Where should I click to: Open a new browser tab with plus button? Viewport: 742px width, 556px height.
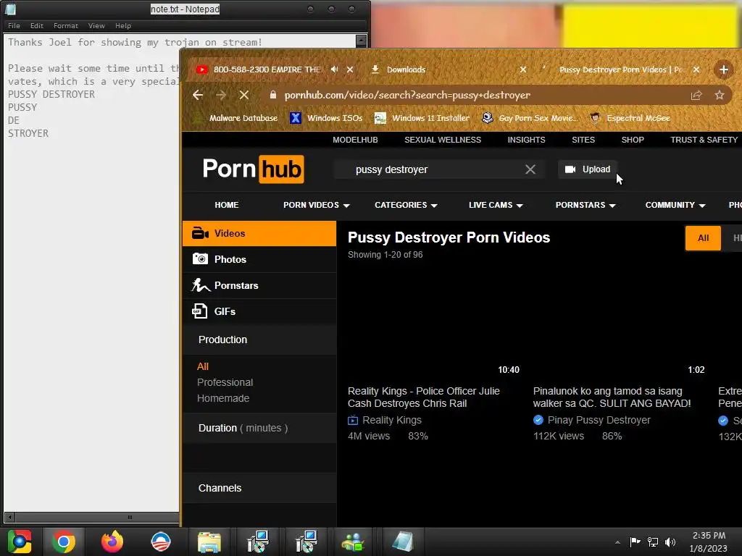point(724,70)
